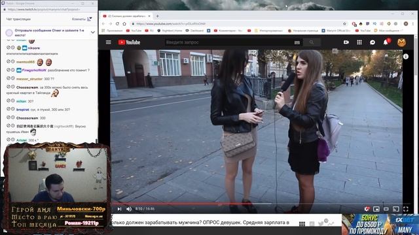Open YouTube messages speech-bubble icon
Viewport: 419px width, 235px height.
pos(373,42)
